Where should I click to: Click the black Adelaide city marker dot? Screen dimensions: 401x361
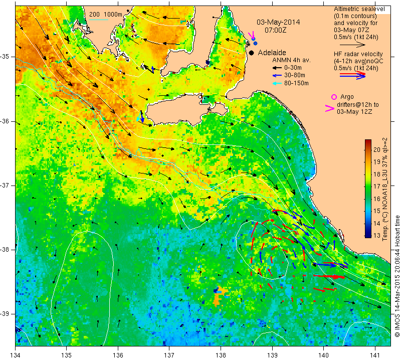point(252,53)
